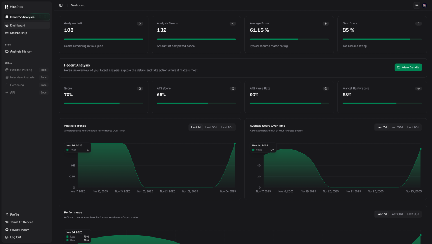Screen dimensions: 432x244
Task: Select the Dashboard icon in the sidebar
Action: click(7, 25)
